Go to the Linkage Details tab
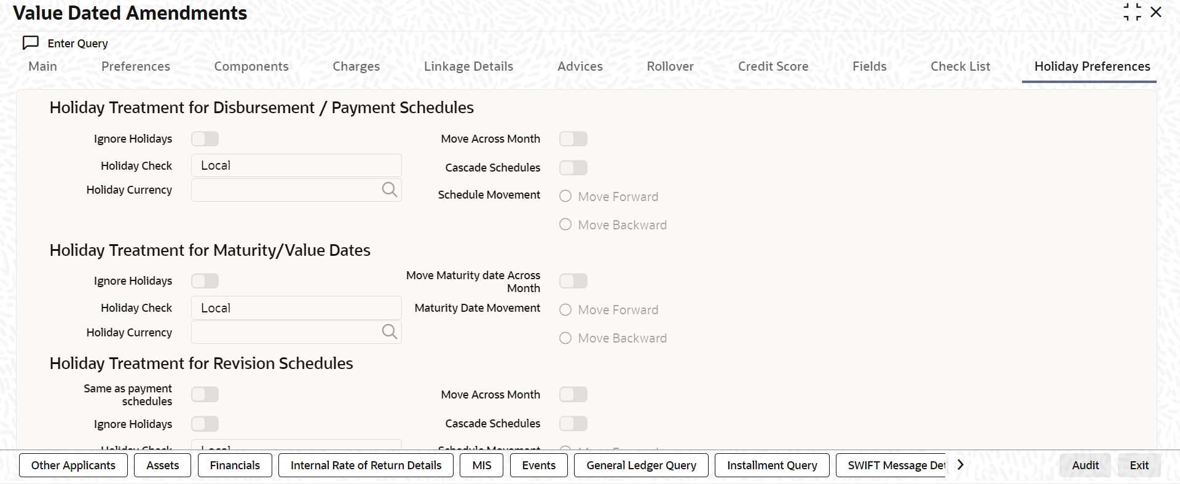1180x484 pixels. (x=468, y=66)
